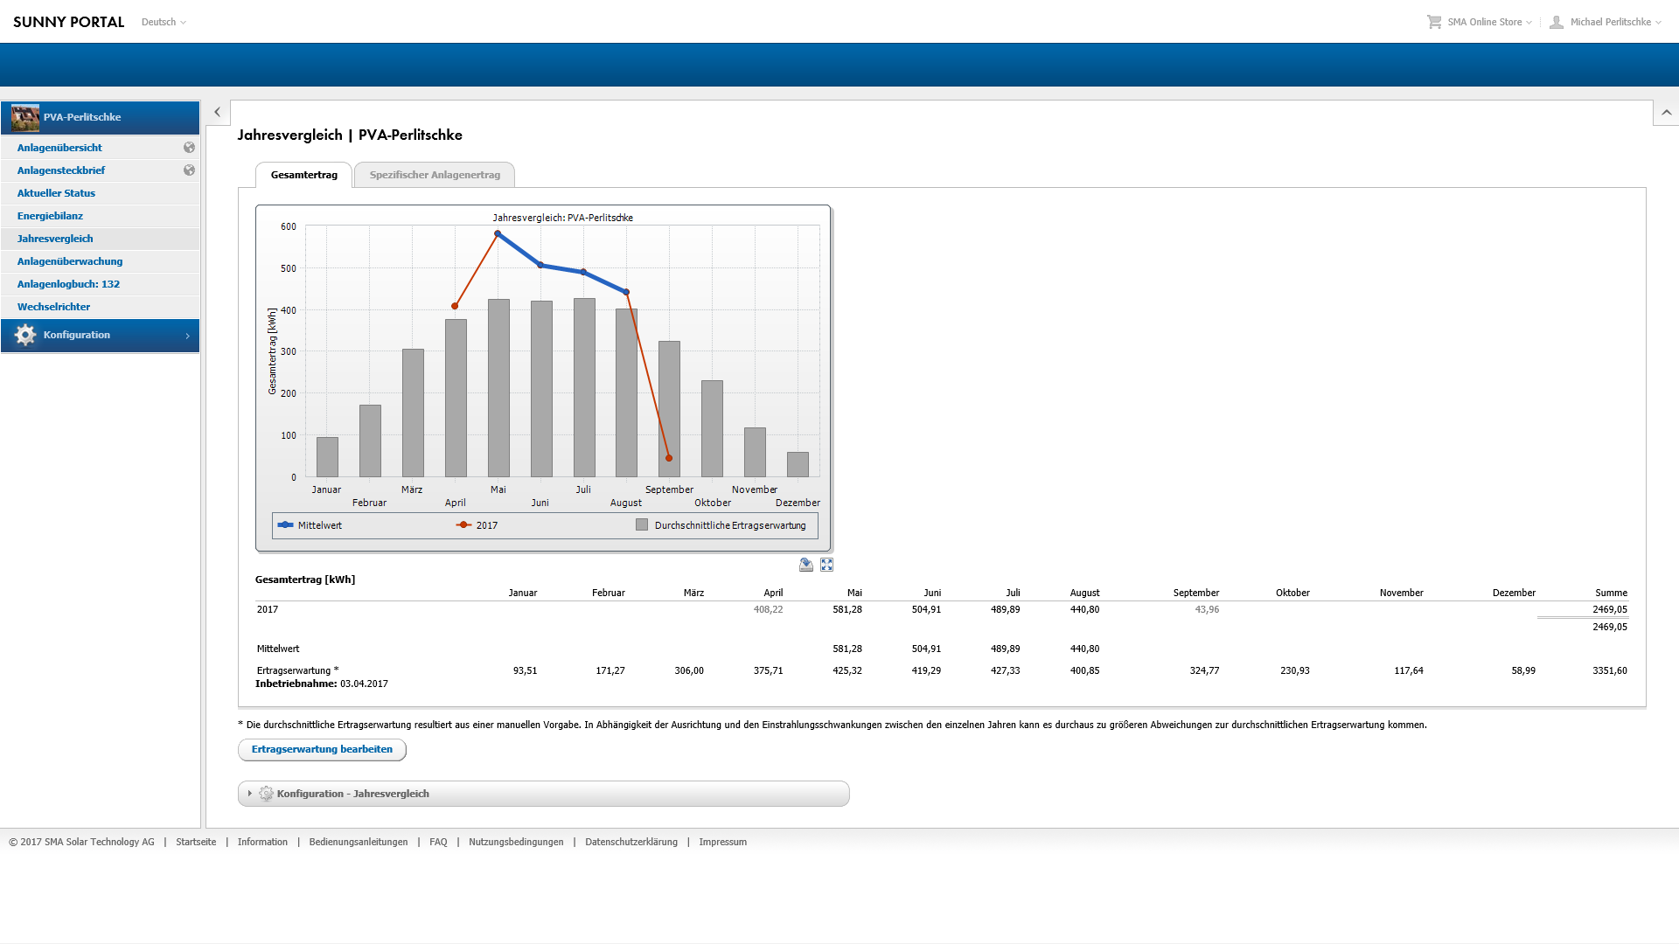This screenshot has width=1679, height=944.
Task: Select the Gesamtertrag tab
Action: pyautogui.click(x=303, y=175)
